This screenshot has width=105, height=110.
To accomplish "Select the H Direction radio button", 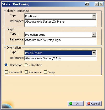I will pyautogui.click(x=6, y=65).
